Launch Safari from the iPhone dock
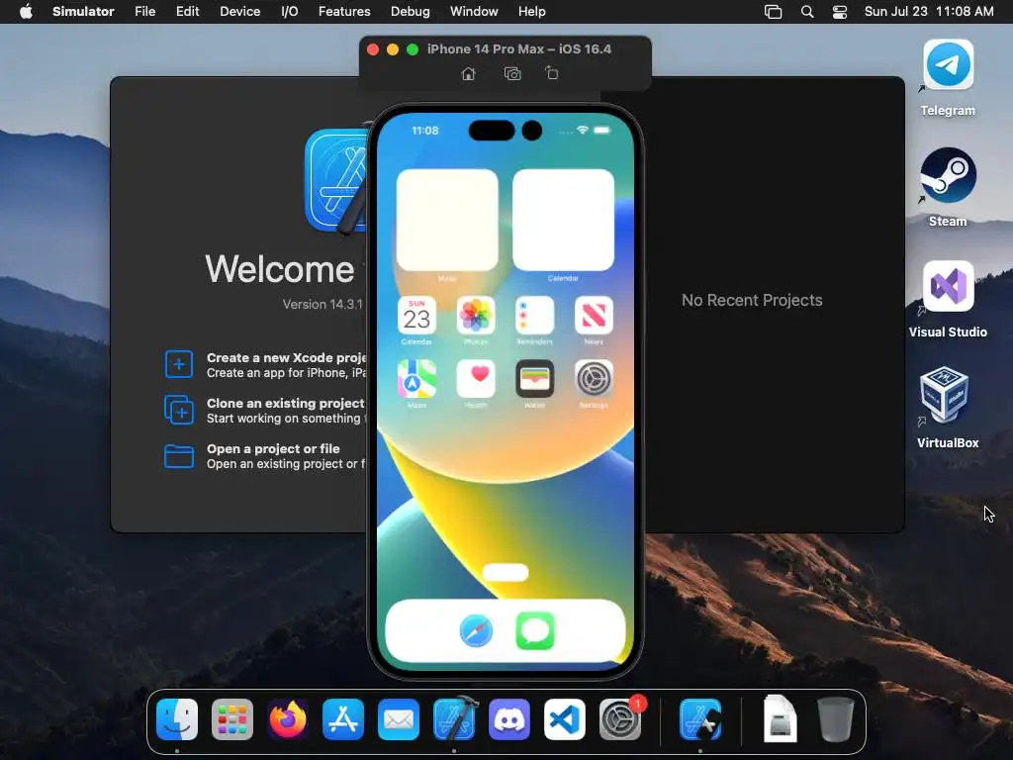 [x=476, y=630]
